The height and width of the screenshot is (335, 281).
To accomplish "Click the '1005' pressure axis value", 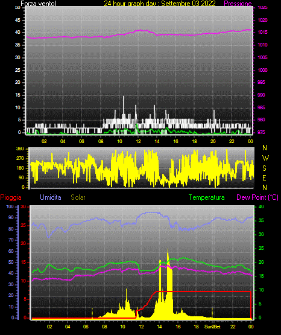I will (x=262, y=57).
